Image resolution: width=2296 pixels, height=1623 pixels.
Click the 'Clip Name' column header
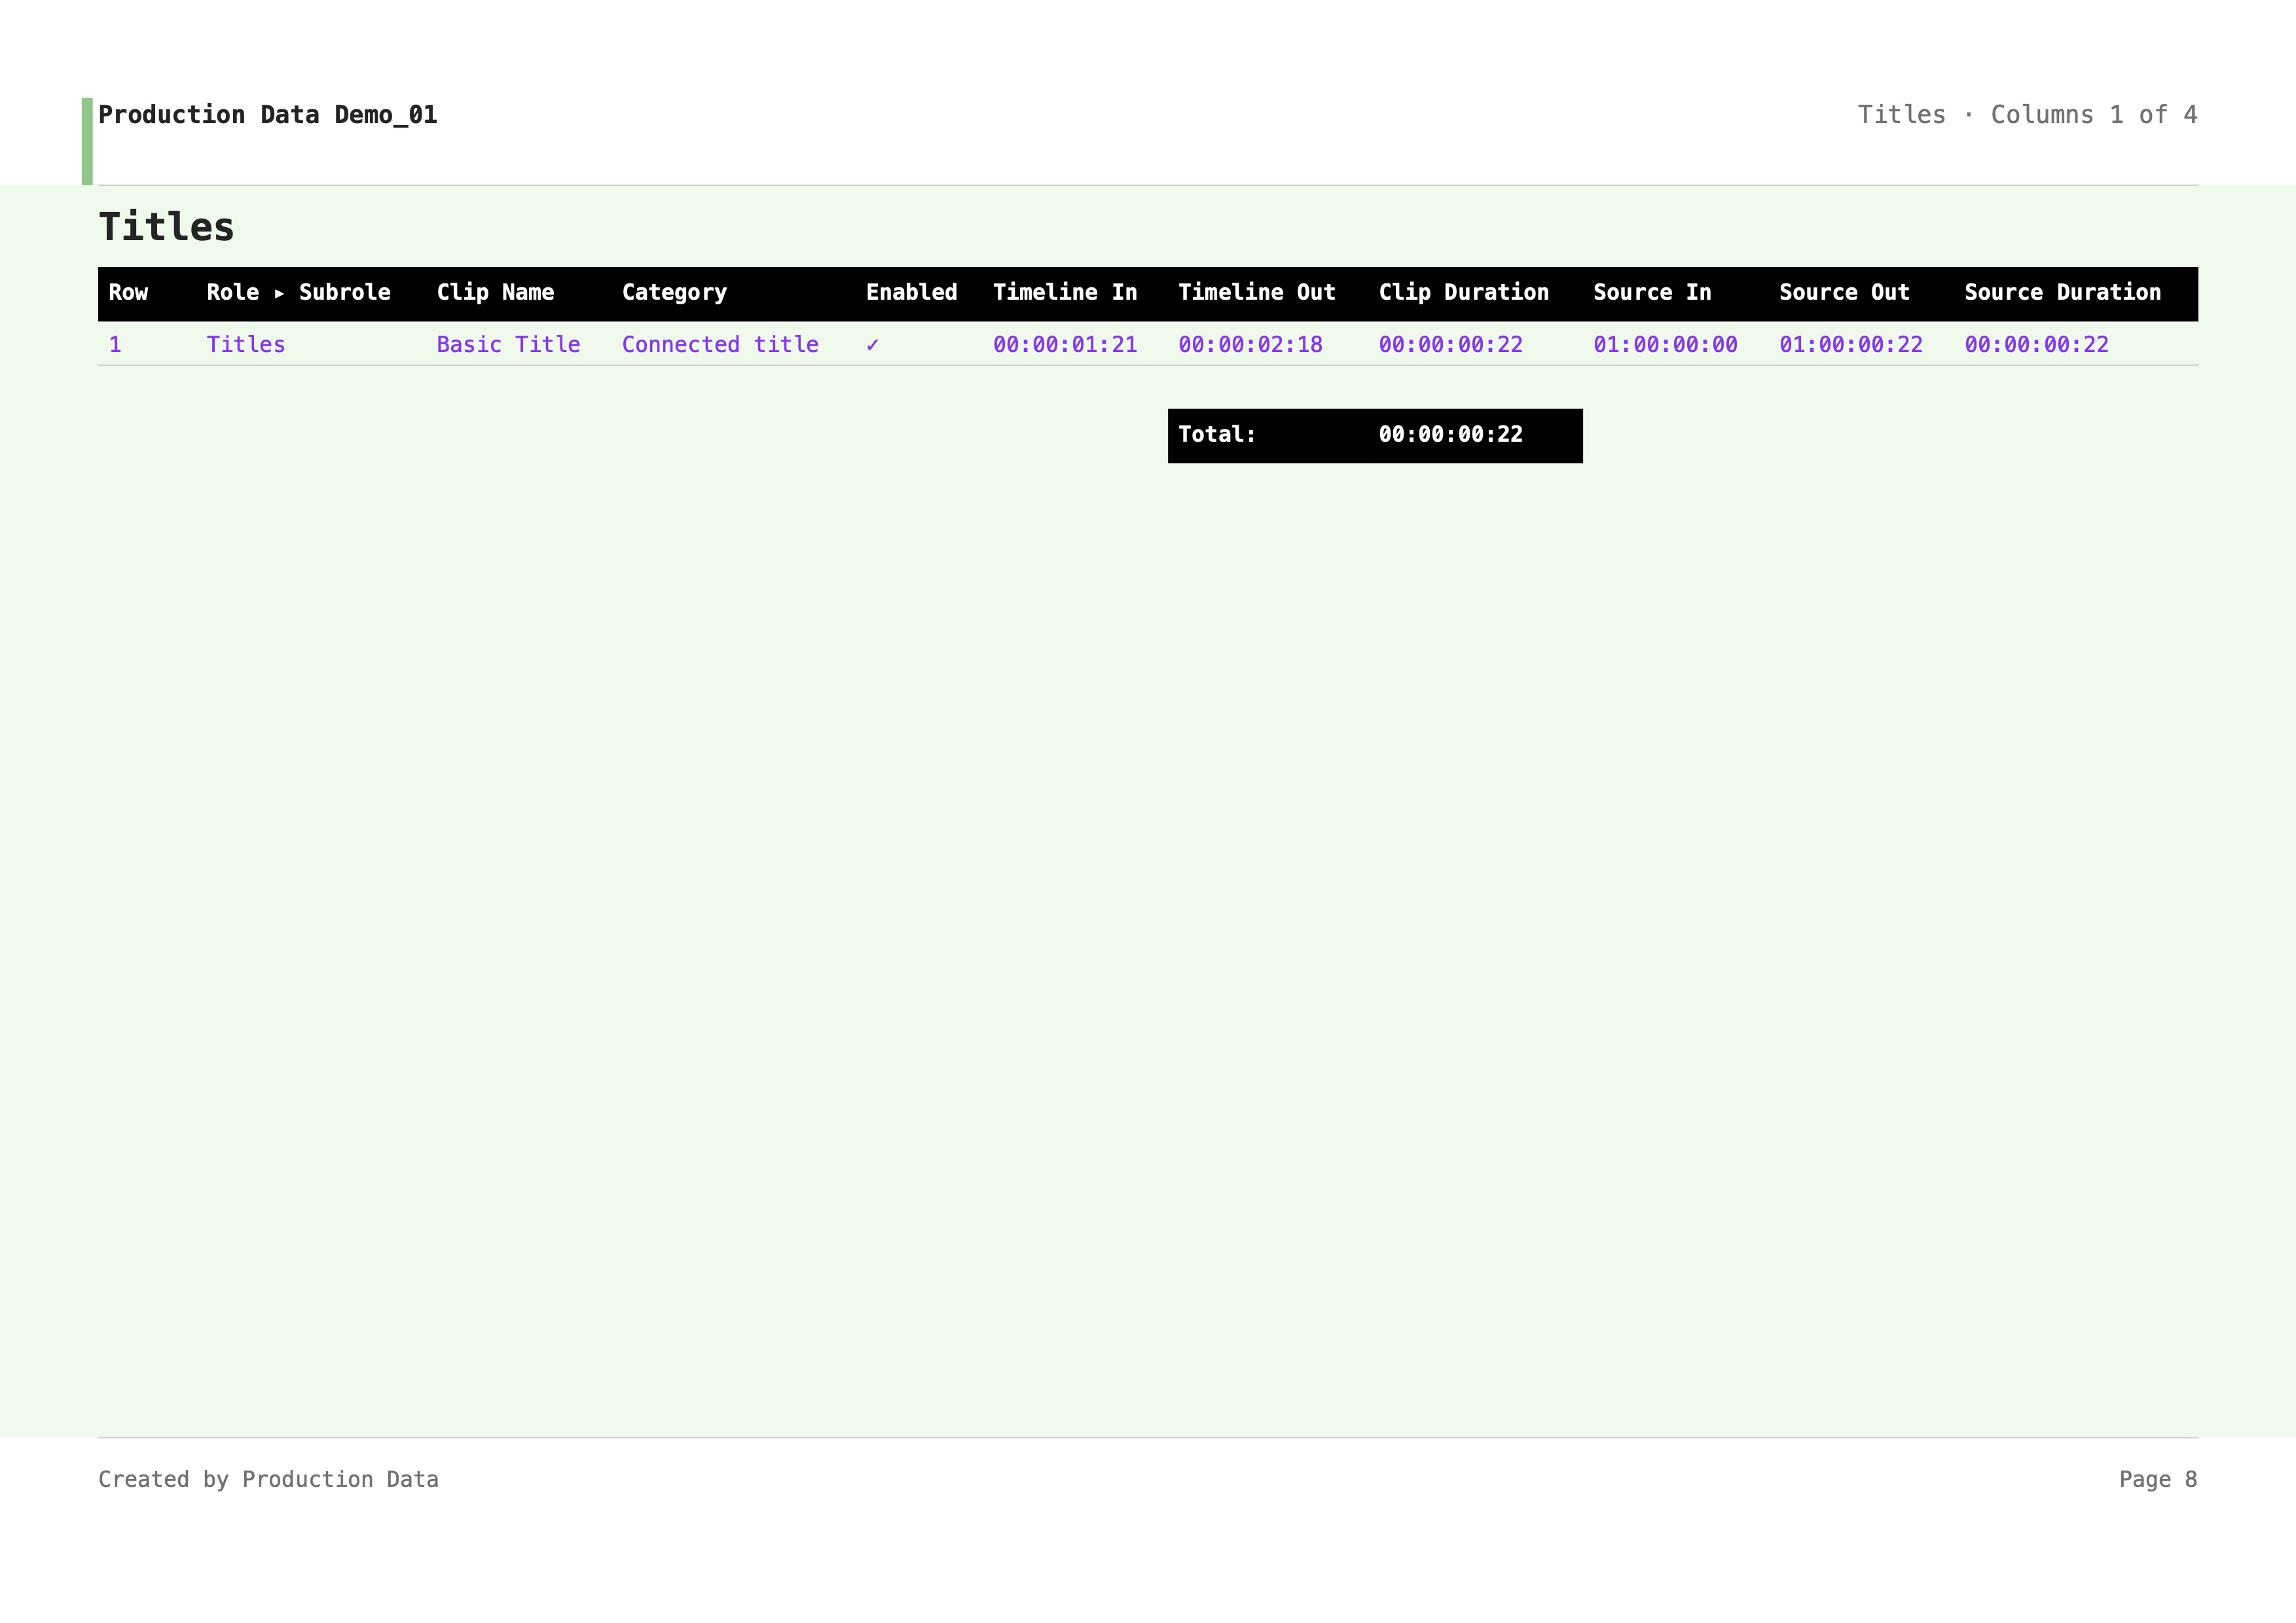pos(495,293)
